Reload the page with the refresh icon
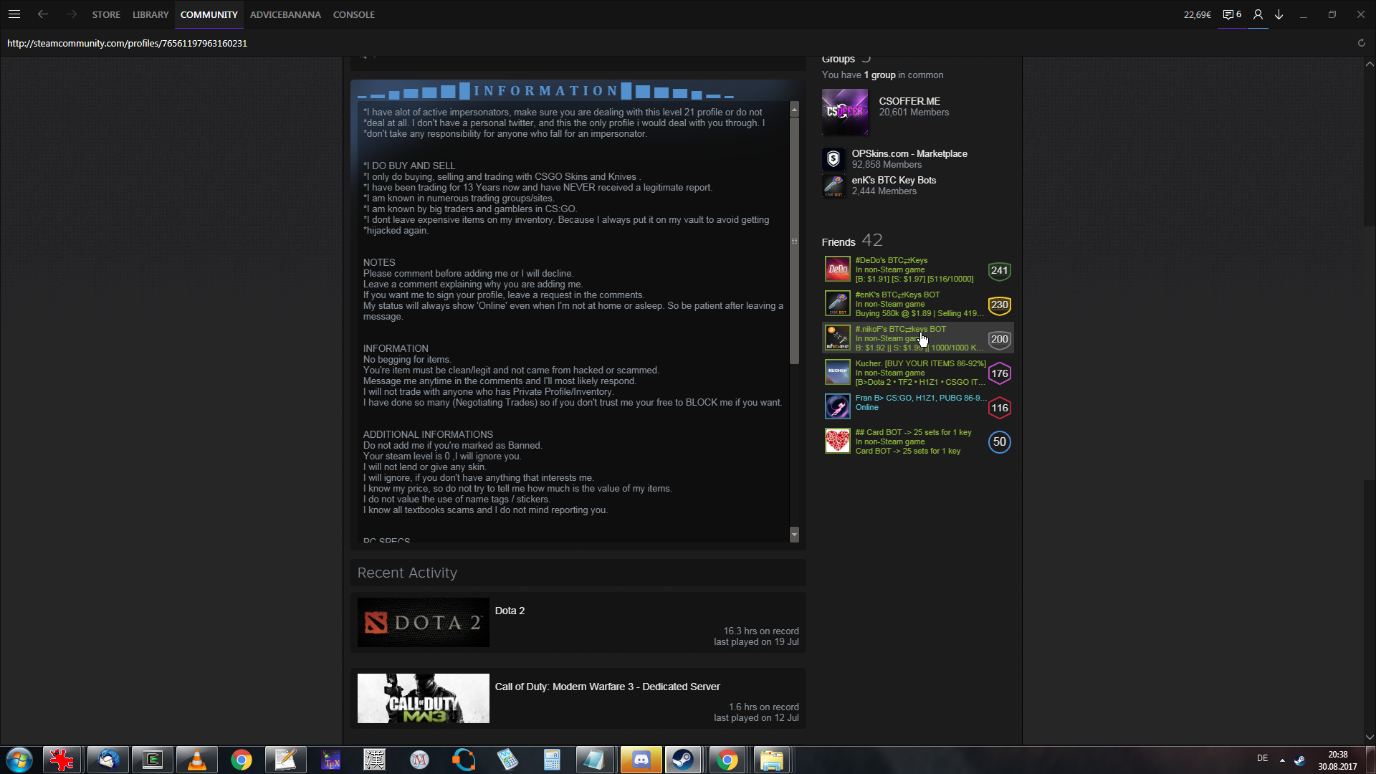 point(1361,43)
